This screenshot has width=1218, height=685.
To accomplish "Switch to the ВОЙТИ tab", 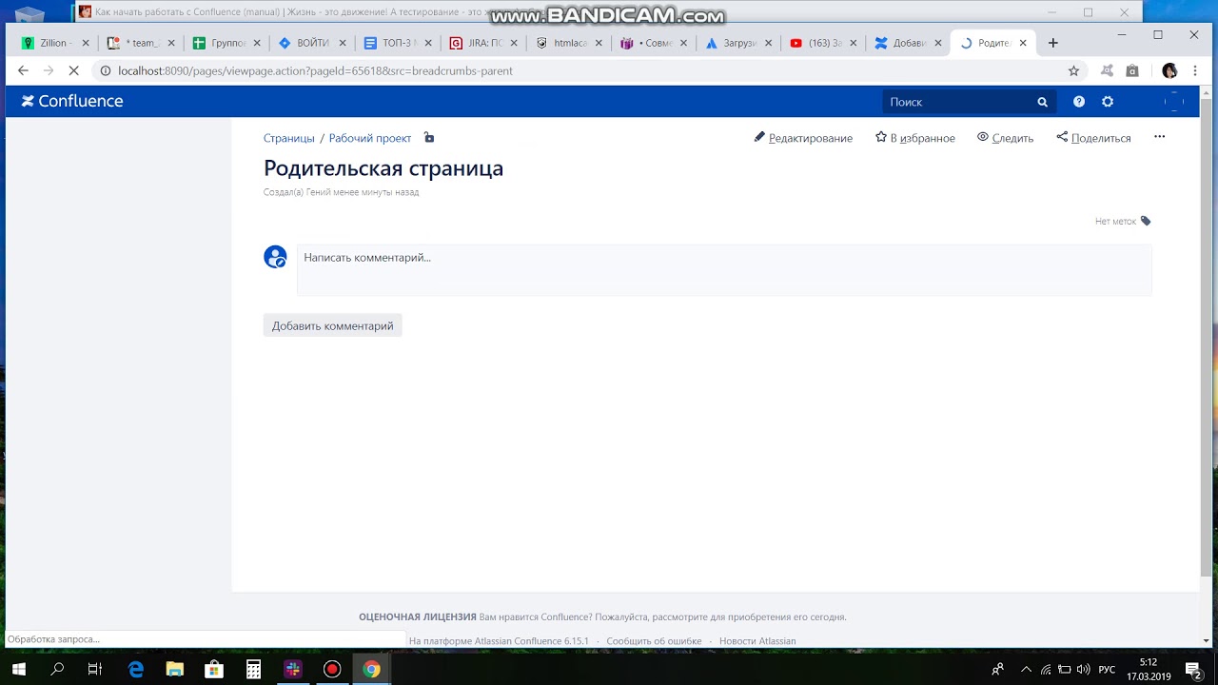I will (x=312, y=43).
